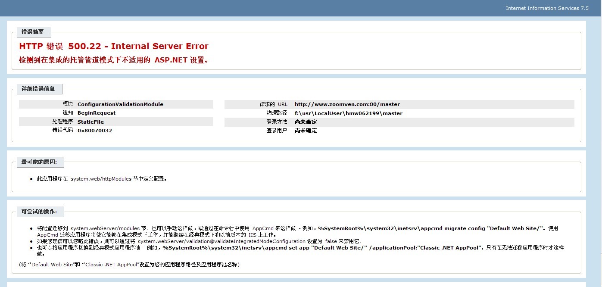Select the 详细错误信息 section label

[38, 89]
